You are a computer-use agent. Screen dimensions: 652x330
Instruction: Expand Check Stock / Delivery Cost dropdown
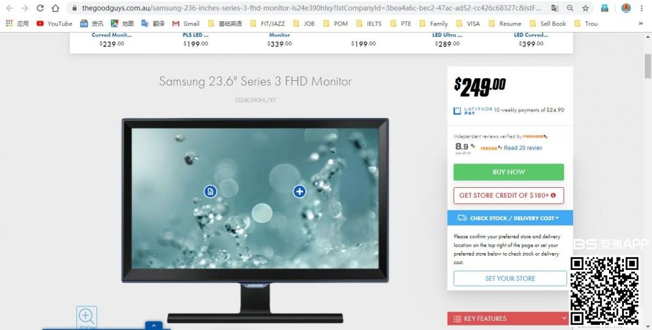pos(510,218)
